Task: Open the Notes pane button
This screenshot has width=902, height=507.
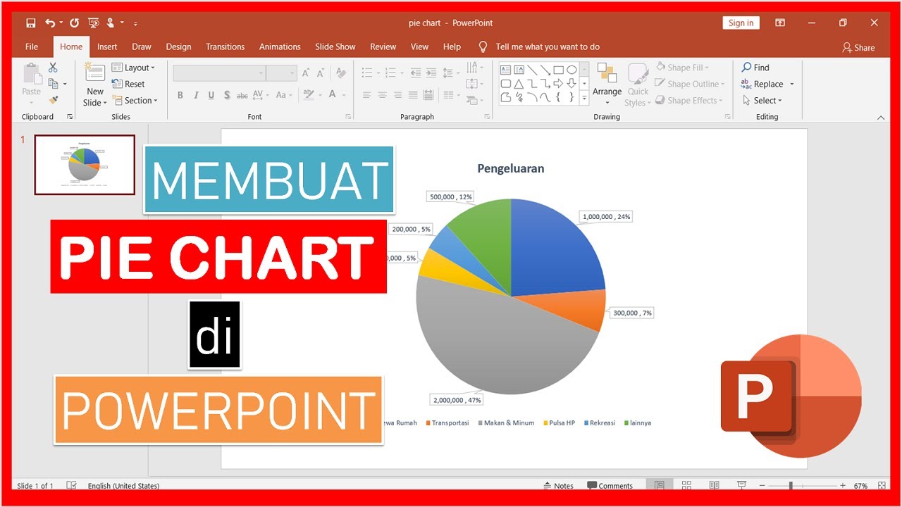Action: pos(558,486)
